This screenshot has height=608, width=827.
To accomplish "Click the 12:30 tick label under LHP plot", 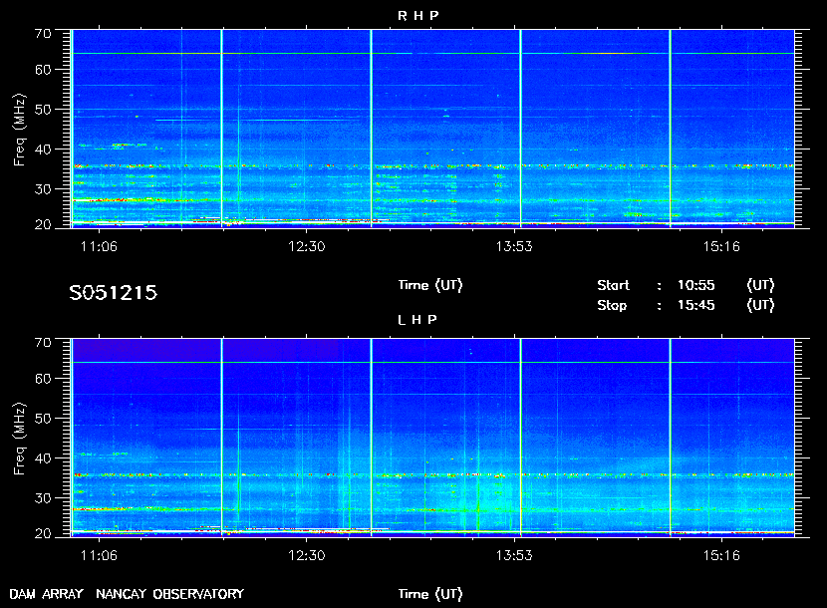I will pos(307,555).
